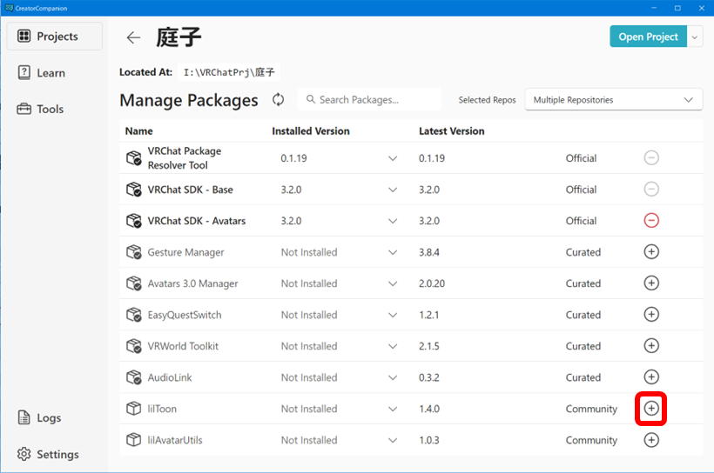Add the AudioLink package
The height and width of the screenshot is (473, 714).
(x=650, y=377)
